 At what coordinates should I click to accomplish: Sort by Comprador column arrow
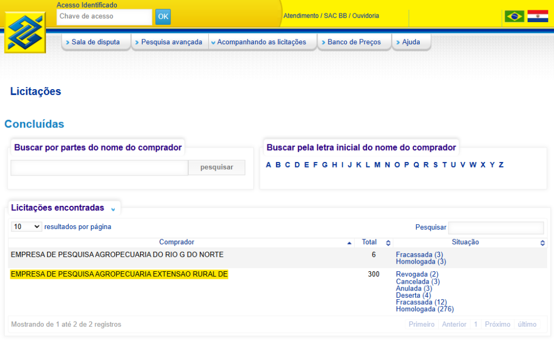(x=349, y=243)
